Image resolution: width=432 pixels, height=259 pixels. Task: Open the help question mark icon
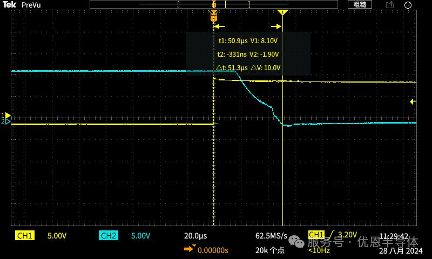408,5
